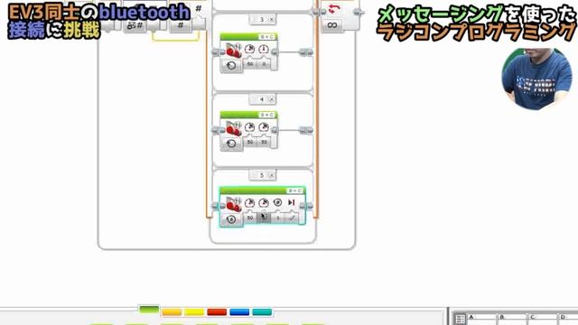Switch to the red Data Operations palette tab
This screenshot has height=325, width=578.
point(217,312)
